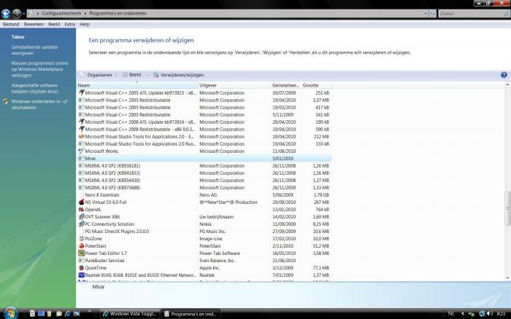The image size is (511, 319).
Task: Open Nieuwe programma's online link
Action: (39, 69)
